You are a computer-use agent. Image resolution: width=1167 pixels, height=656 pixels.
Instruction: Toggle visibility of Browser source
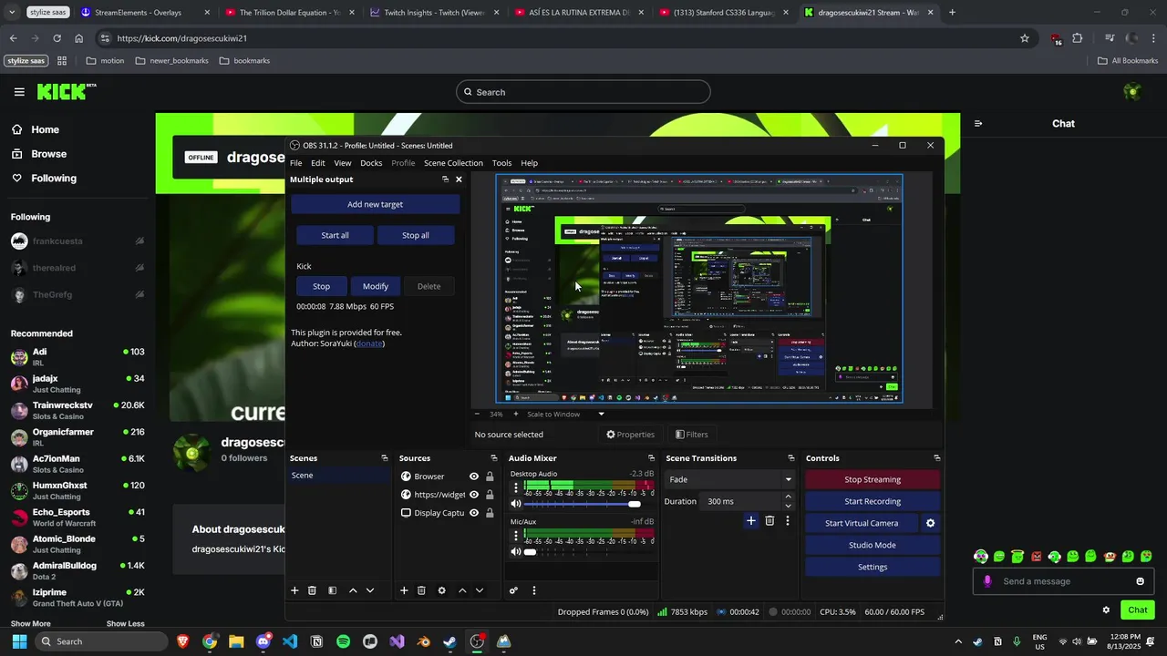(474, 477)
